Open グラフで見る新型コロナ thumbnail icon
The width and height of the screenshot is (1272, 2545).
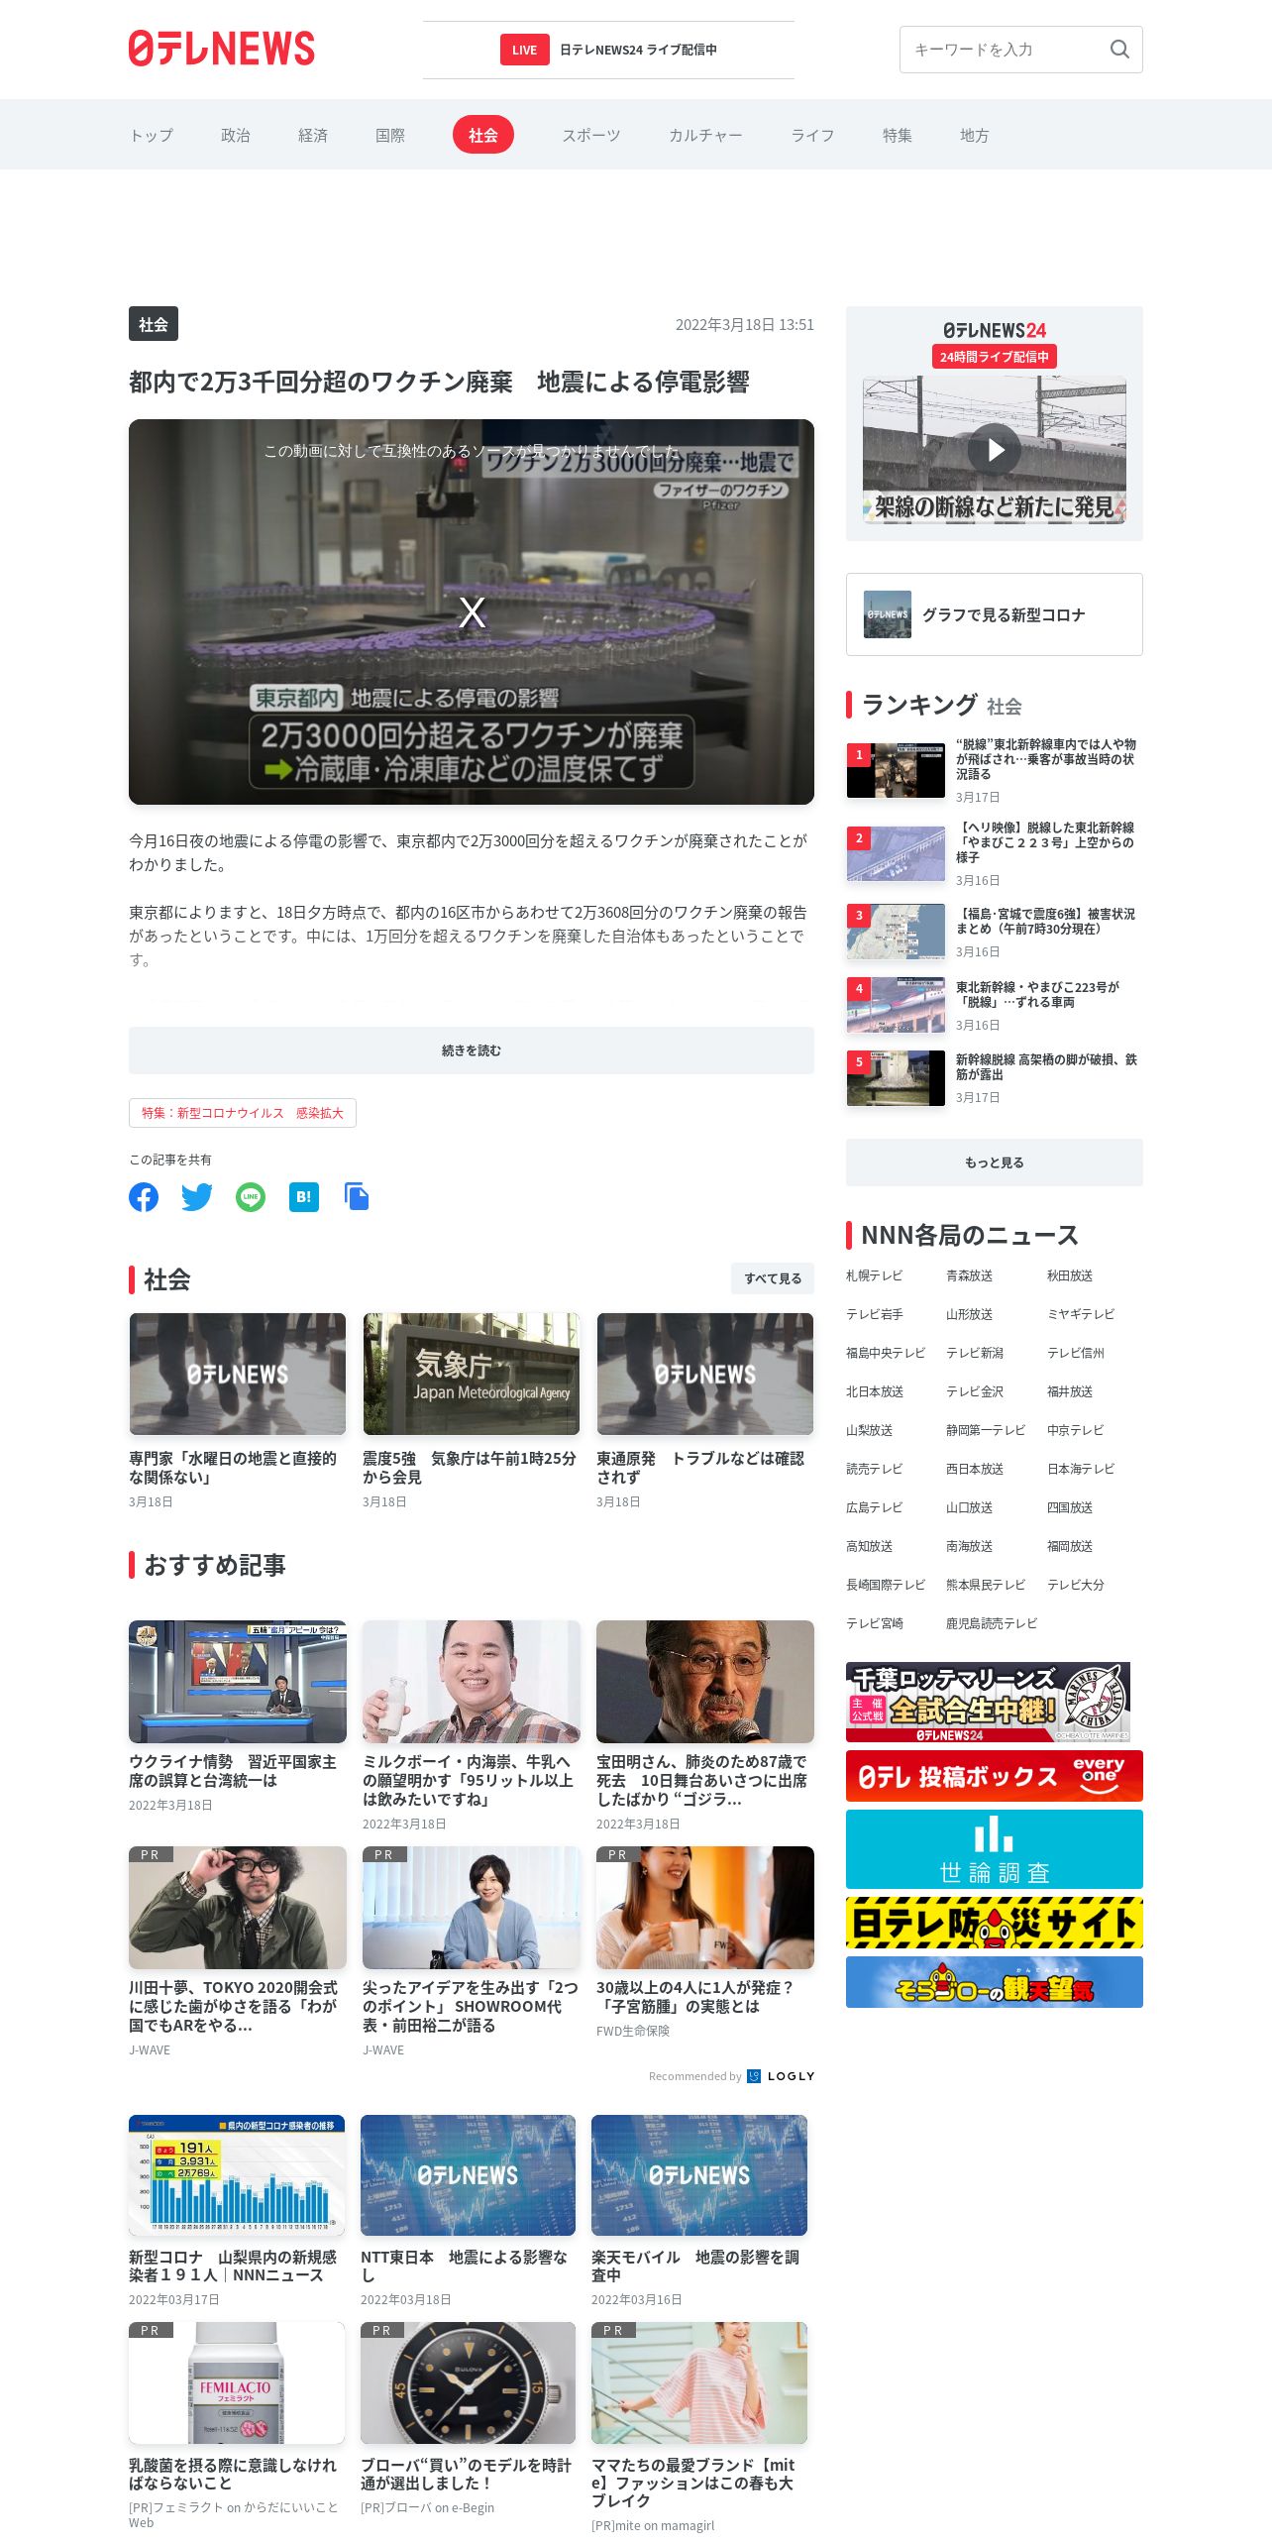[x=888, y=614]
